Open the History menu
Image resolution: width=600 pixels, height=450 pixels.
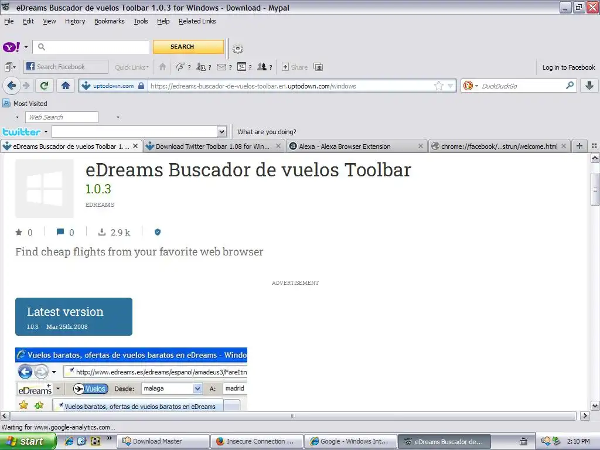click(75, 21)
